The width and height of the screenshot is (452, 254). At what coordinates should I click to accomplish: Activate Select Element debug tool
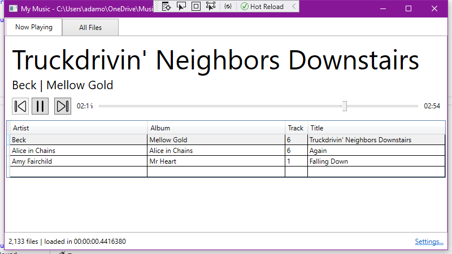pos(181,6)
